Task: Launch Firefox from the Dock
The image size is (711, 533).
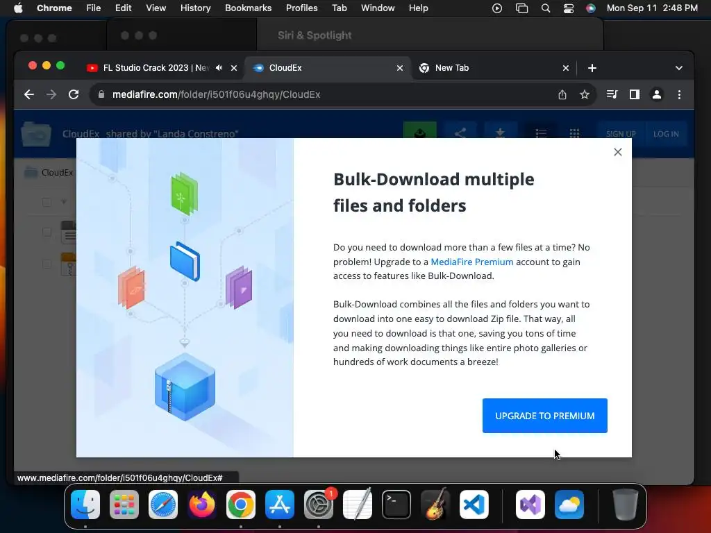Action: pos(202,505)
